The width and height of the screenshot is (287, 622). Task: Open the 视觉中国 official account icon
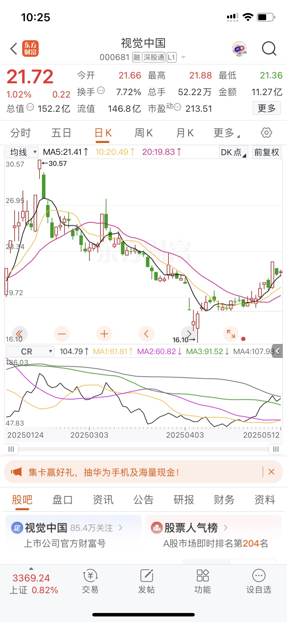17,528
